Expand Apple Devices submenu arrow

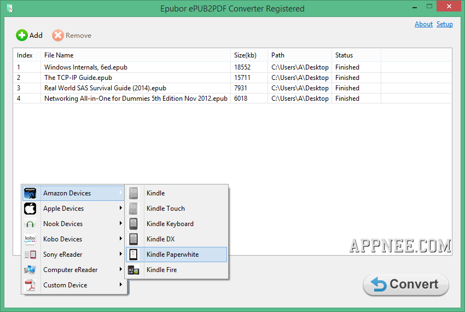click(121, 208)
